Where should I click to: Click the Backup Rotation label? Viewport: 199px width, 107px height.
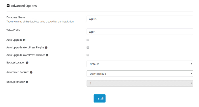click(x=16, y=82)
